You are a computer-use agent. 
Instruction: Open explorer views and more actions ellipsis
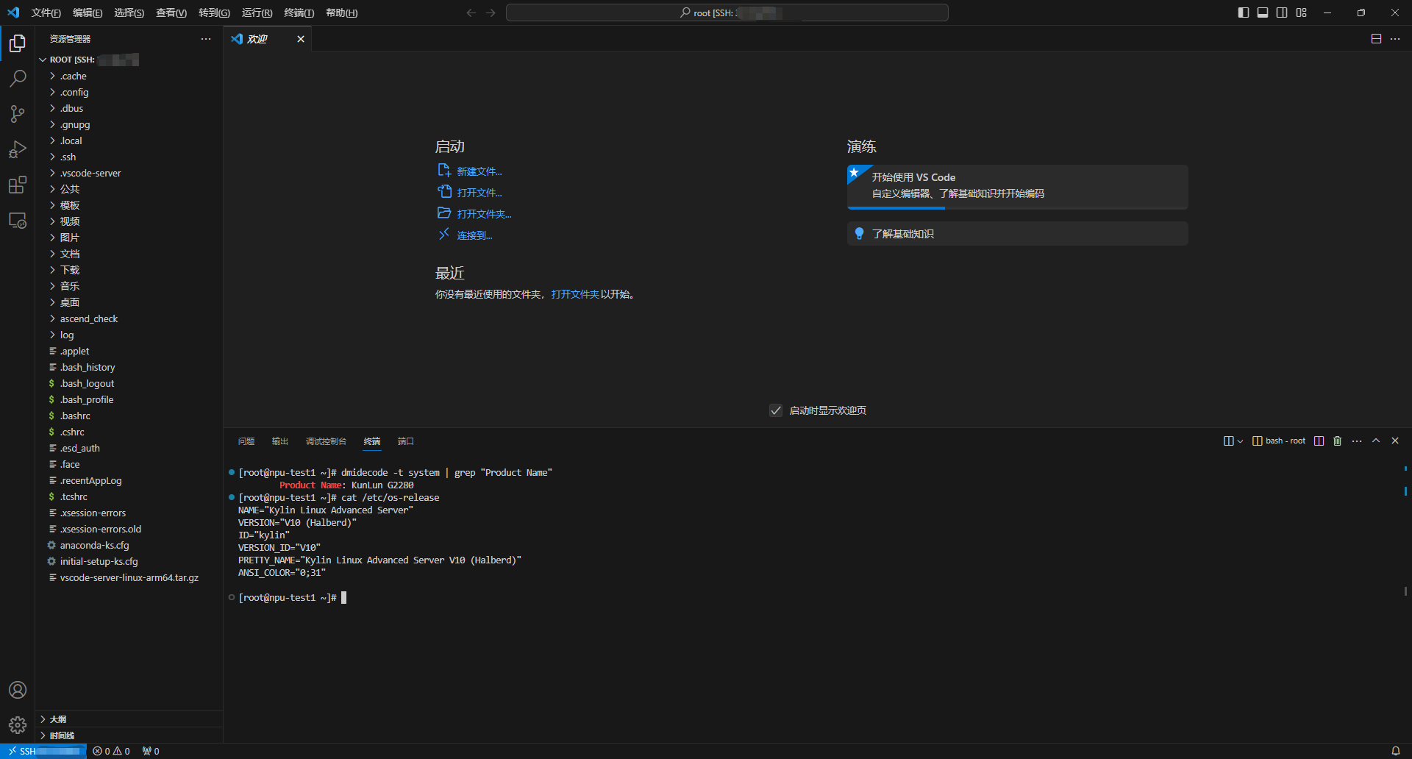tap(206, 39)
